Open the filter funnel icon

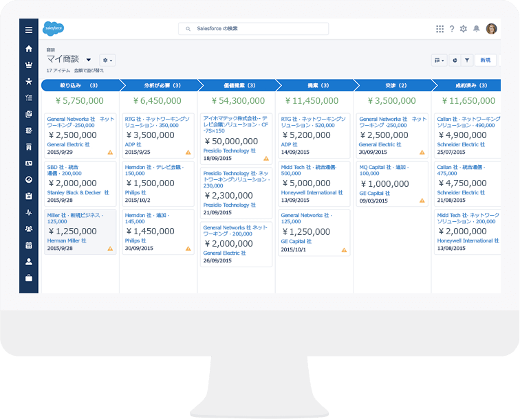467,60
